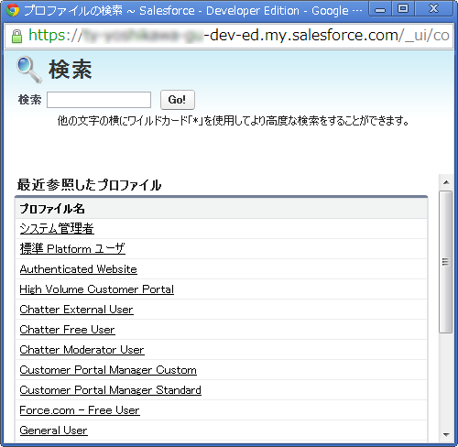Pick the Chatter Free User profile
The height and width of the screenshot is (447, 458).
click(x=67, y=330)
